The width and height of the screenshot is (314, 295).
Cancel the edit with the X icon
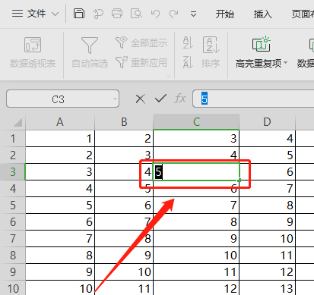point(140,99)
